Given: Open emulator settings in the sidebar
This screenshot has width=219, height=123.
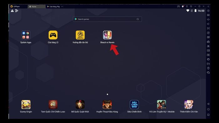Looking at the screenshot, I should pos(208,11).
